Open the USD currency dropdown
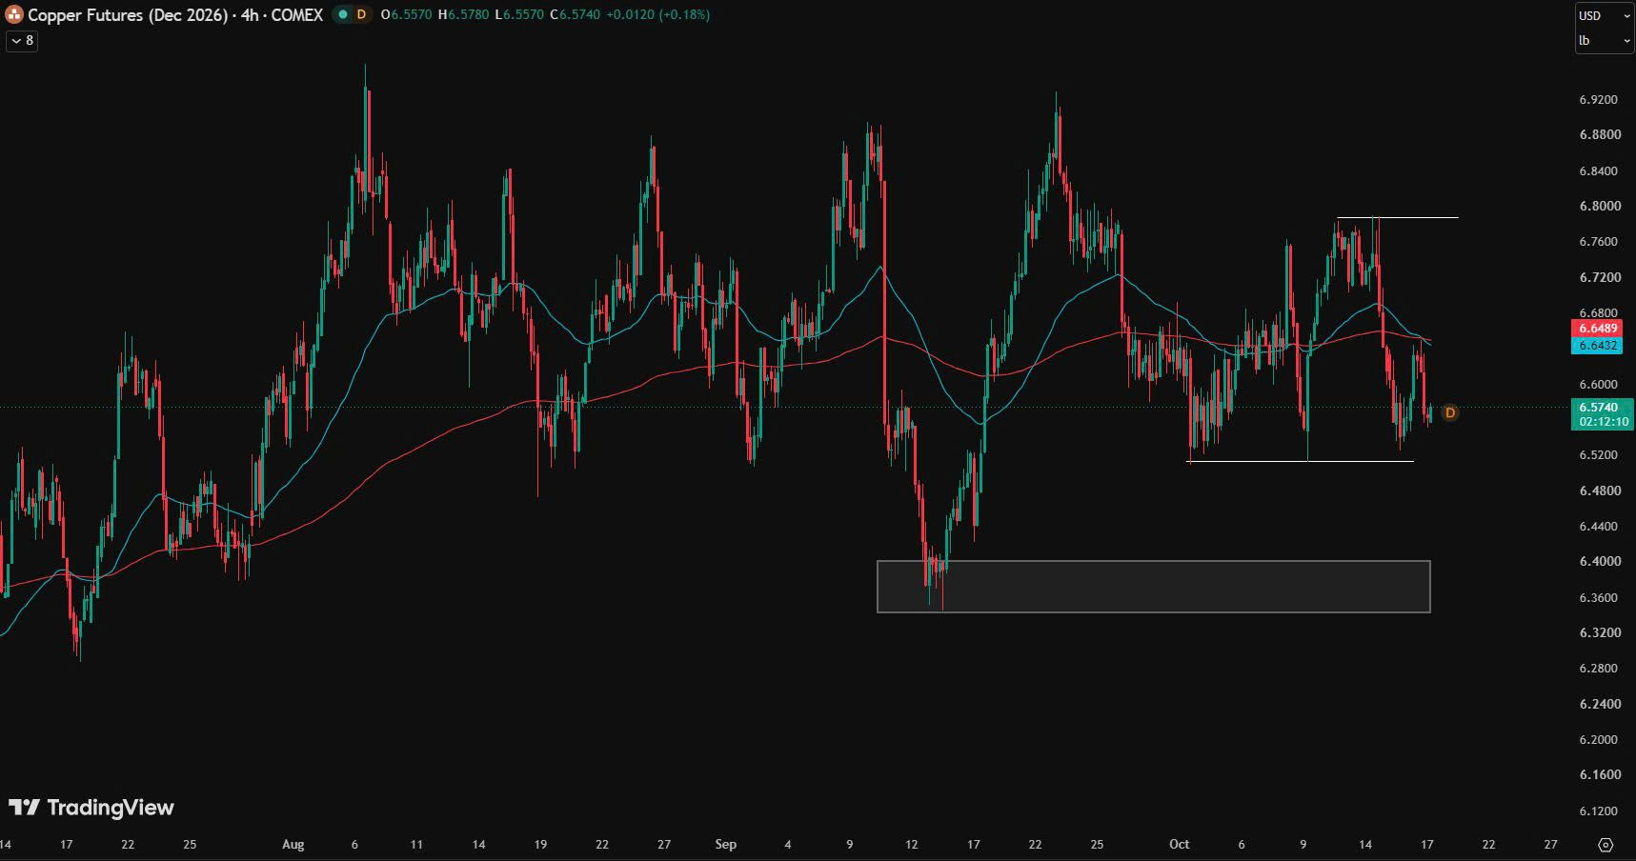Screen dimensions: 1636x861 click(1604, 15)
